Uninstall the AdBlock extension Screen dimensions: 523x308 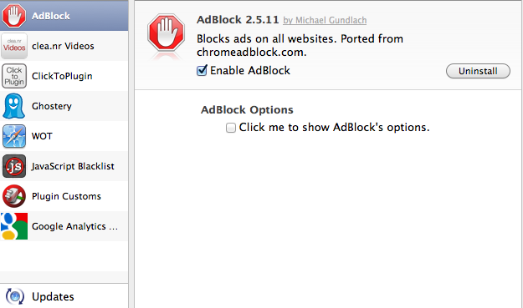478,71
